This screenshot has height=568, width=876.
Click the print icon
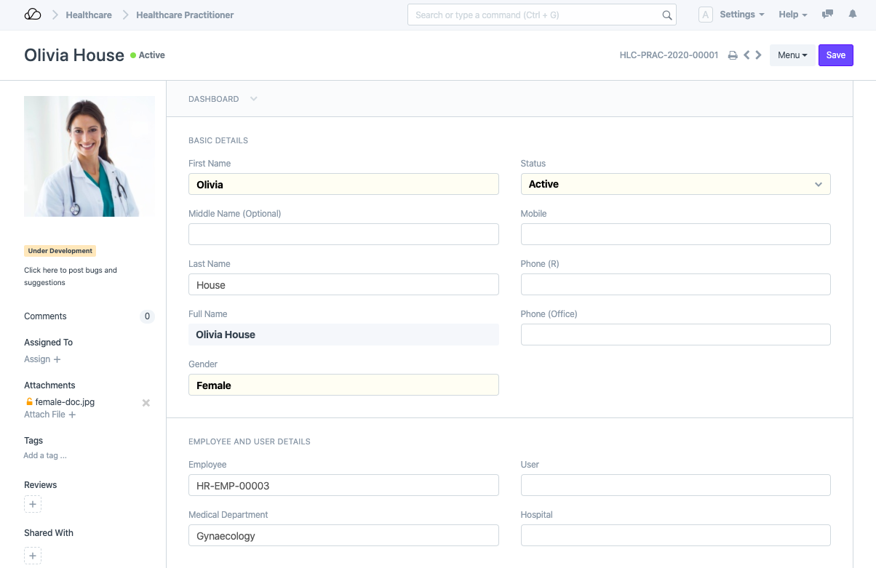[733, 55]
